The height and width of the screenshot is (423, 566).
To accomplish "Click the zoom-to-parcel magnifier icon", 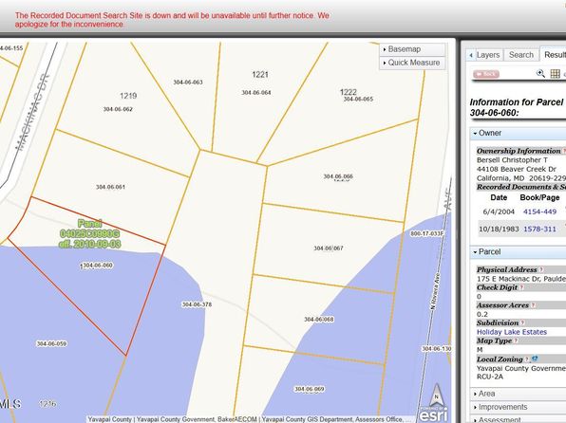I will coord(540,74).
